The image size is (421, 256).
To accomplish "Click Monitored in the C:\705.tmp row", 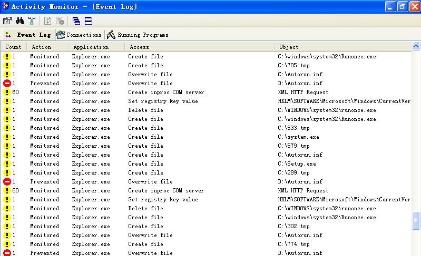I will pos(45,65).
